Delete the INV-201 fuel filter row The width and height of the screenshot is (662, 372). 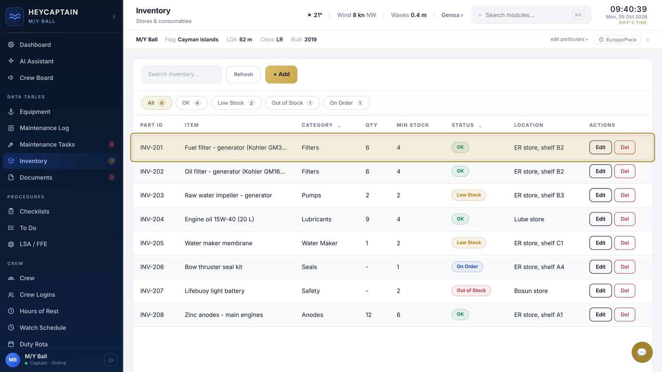[x=625, y=148]
